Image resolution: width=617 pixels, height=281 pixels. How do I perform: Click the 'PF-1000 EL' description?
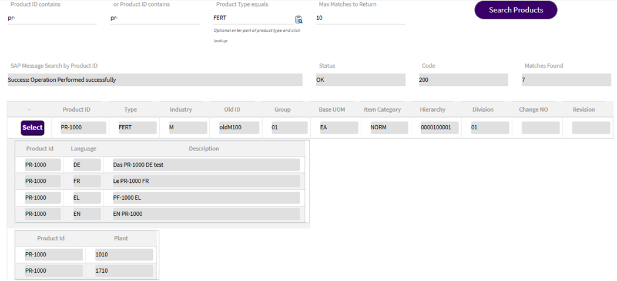(206, 198)
